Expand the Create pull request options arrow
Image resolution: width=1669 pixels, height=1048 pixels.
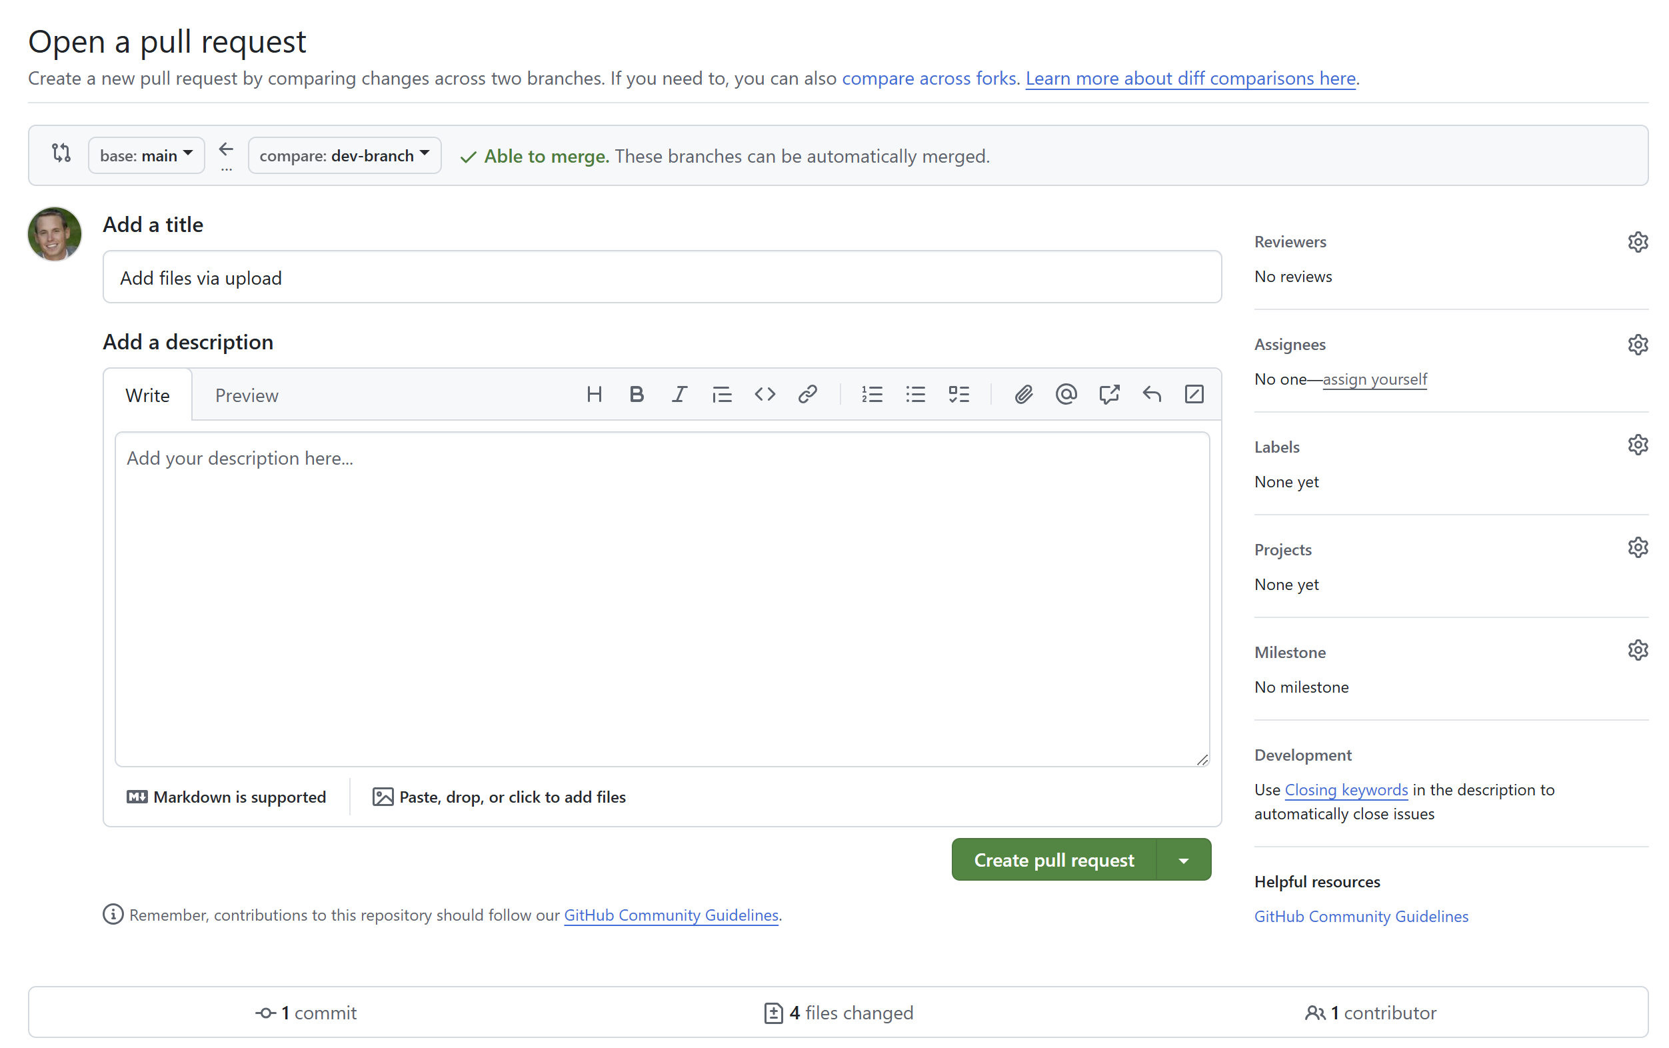1182,859
